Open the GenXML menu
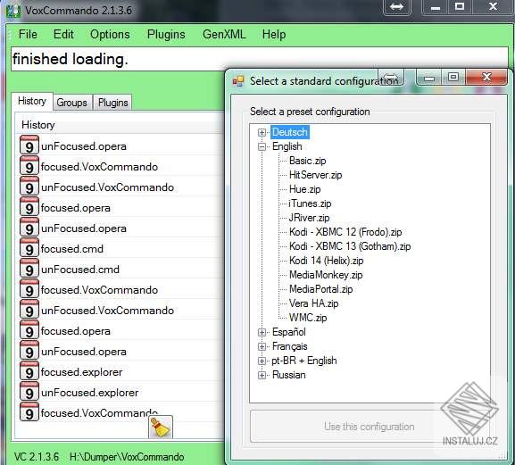Screen dimensions: 515x465 tap(224, 34)
